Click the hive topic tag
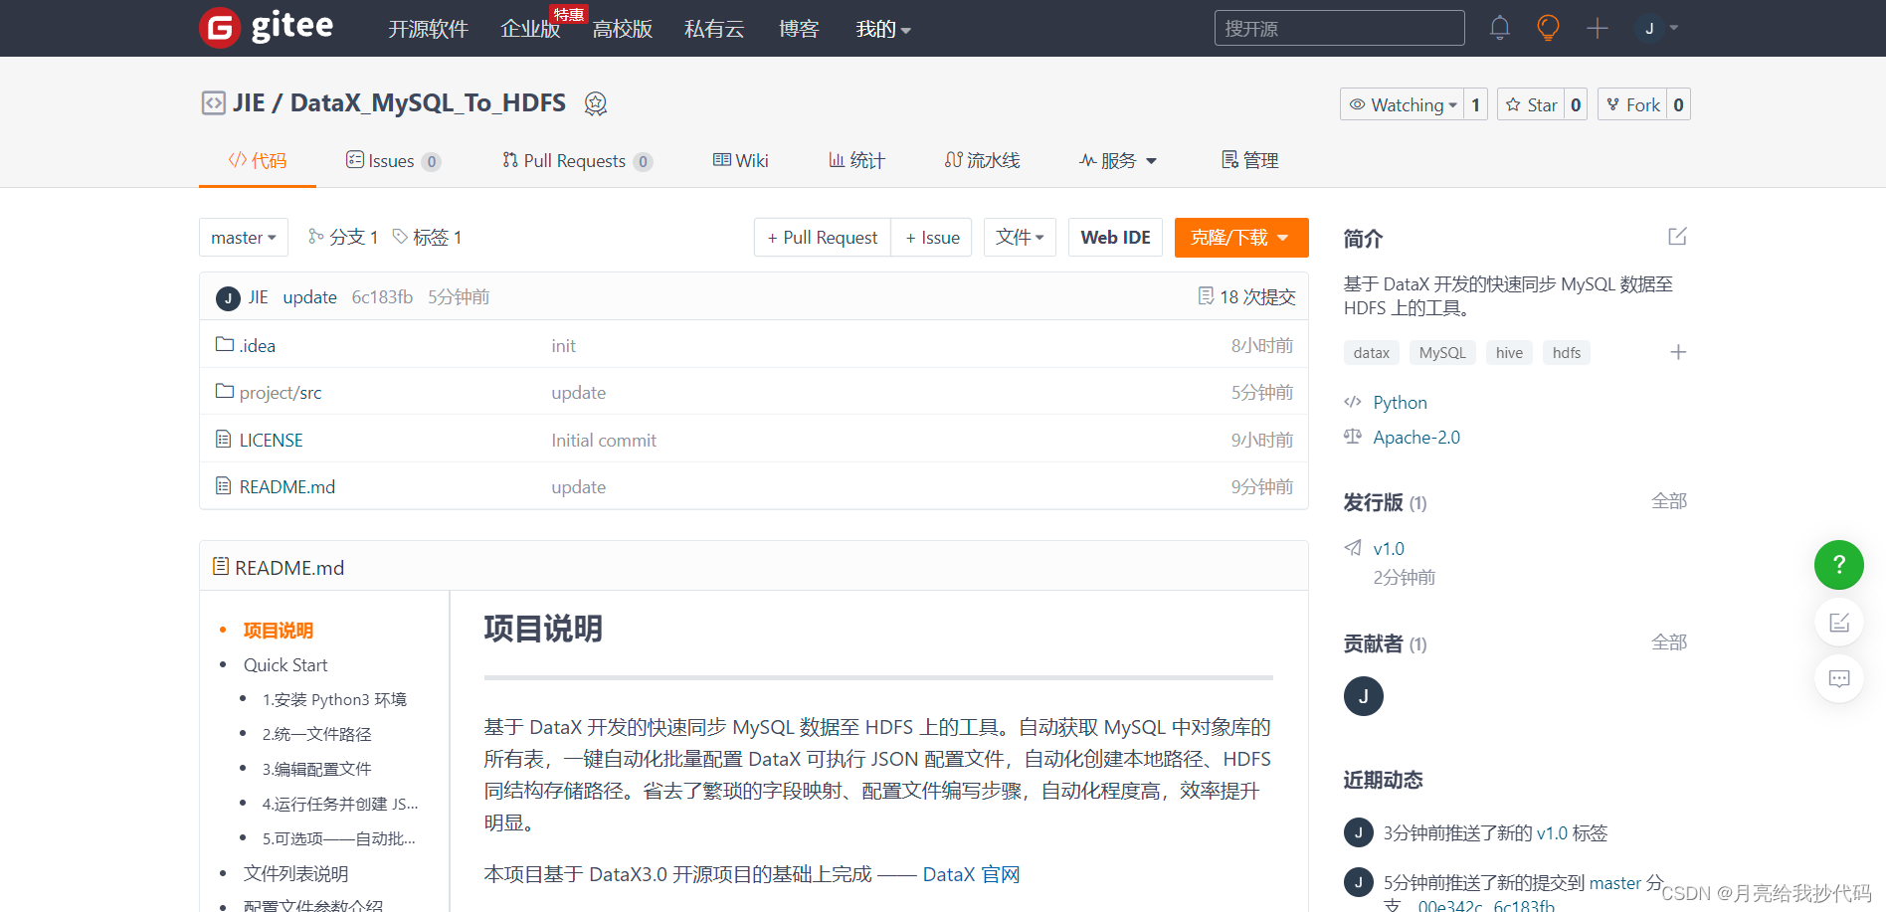The height and width of the screenshot is (912, 1886). coord(1509,352)
